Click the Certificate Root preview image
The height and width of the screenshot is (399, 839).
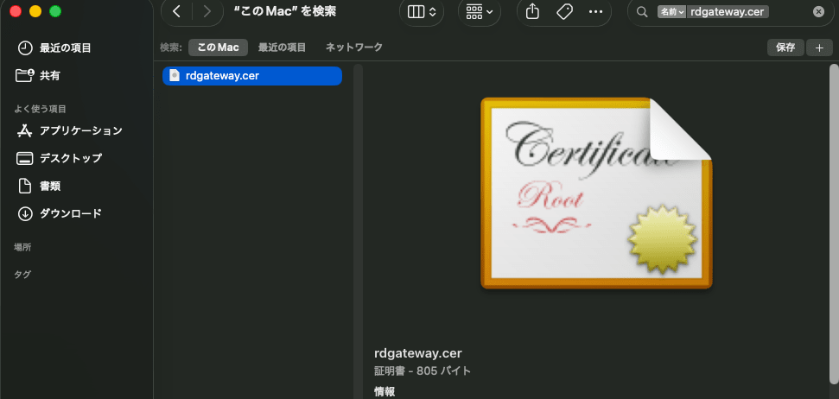(596, 193)
